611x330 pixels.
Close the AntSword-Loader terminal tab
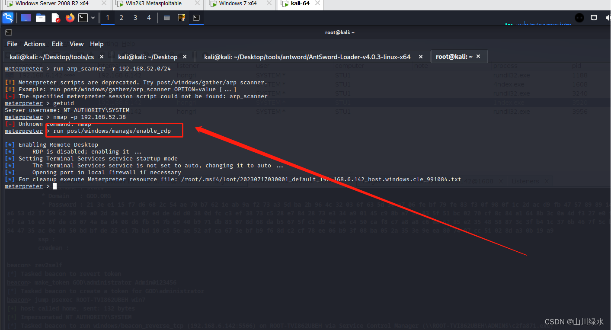pyautogui.click(x=420, y=57)
